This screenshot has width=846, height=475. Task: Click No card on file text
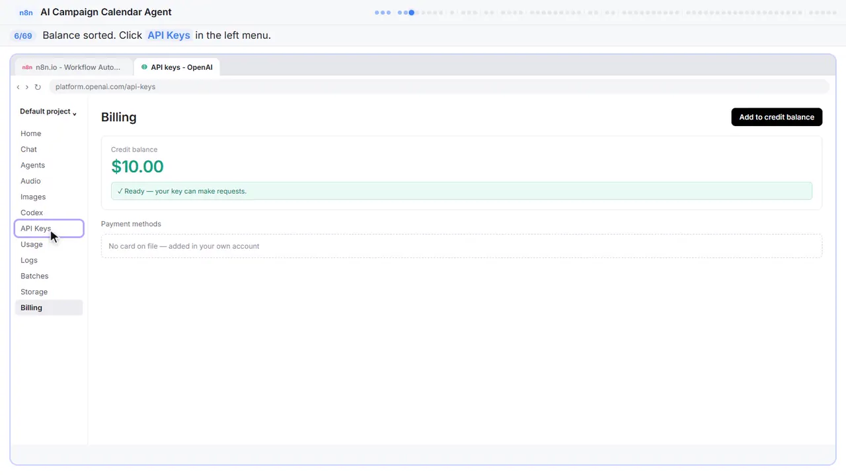184,246
